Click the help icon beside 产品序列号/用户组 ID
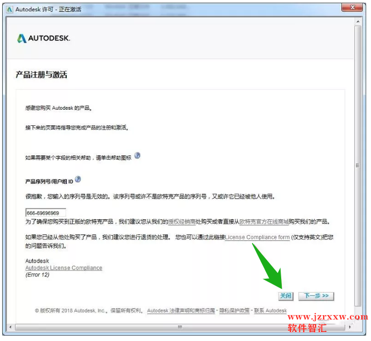This screenshot has height=341, width=371. pyautogui.click(x=78, y=180)
